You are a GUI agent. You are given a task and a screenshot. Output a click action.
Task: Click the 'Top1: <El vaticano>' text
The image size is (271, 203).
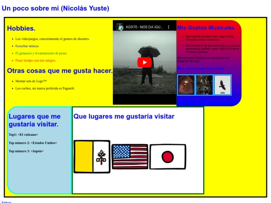pos(23,135)
